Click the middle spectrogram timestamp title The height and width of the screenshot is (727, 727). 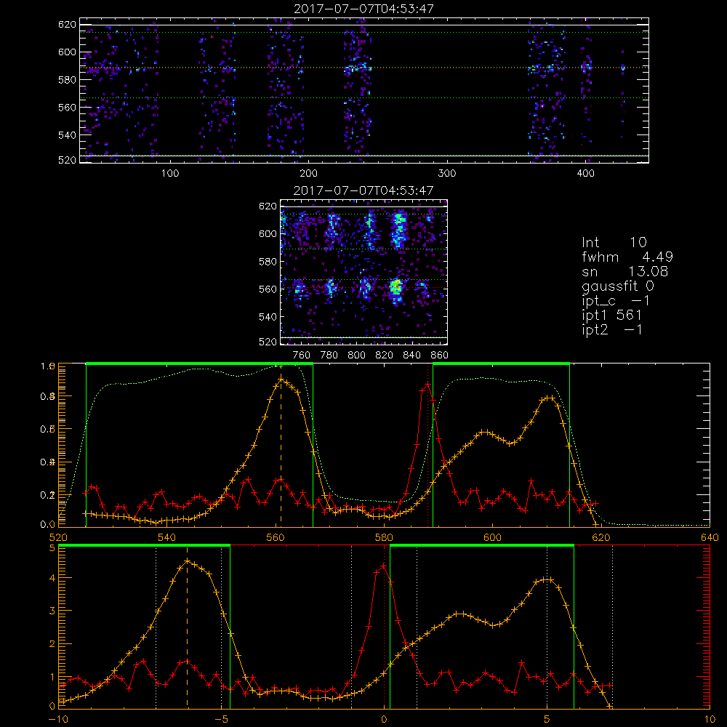[363, 190]
